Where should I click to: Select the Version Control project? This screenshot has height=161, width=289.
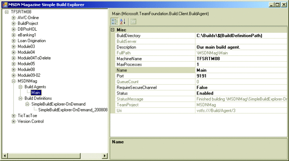pyautogui.click(x=30, y=121)
